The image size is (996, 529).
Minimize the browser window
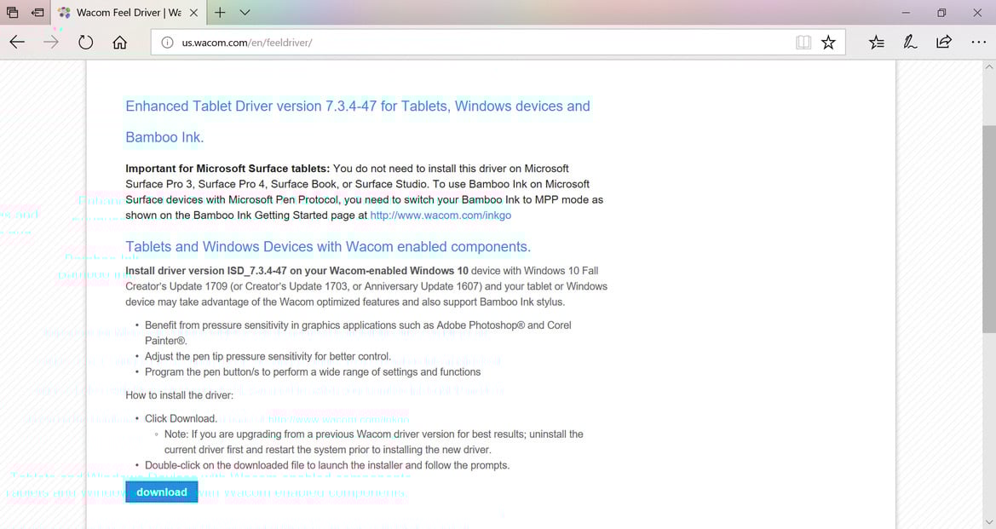click(x=906, y=12)
